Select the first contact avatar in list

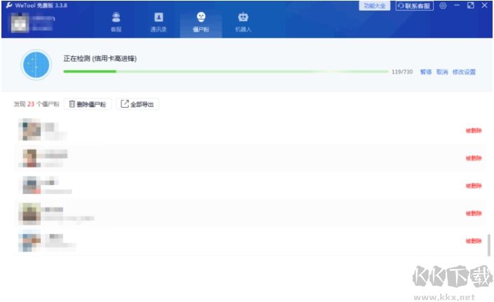29,130
